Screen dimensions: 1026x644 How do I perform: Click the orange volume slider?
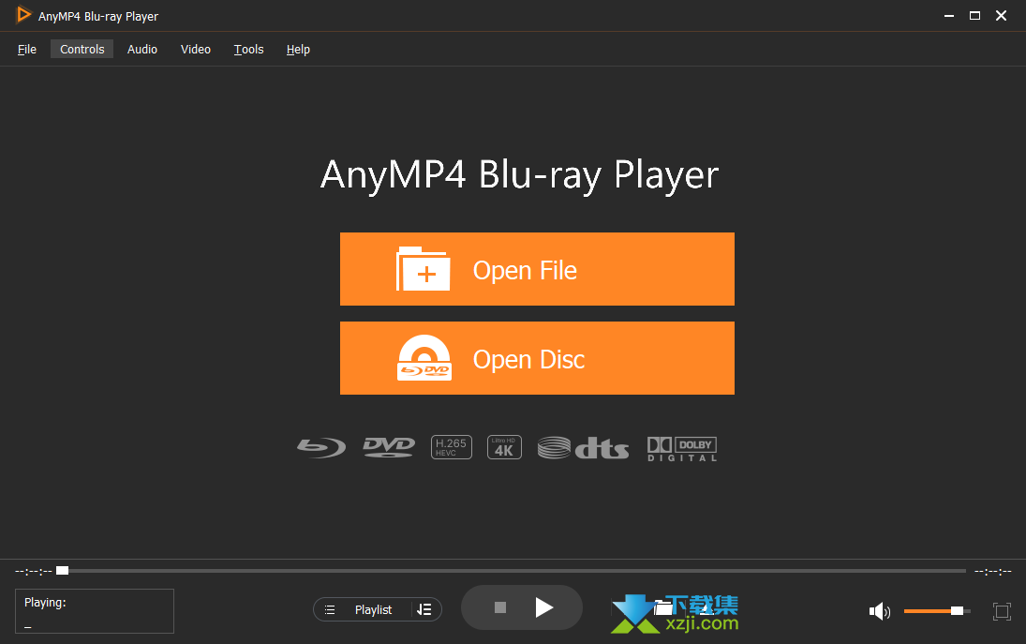coord(936,611)
